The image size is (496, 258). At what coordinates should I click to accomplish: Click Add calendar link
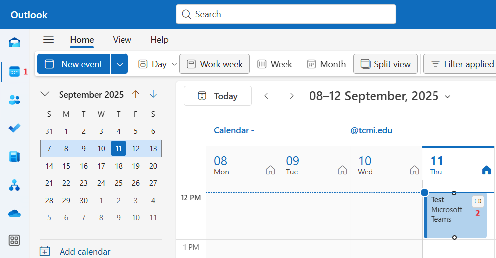click(84, 252)
